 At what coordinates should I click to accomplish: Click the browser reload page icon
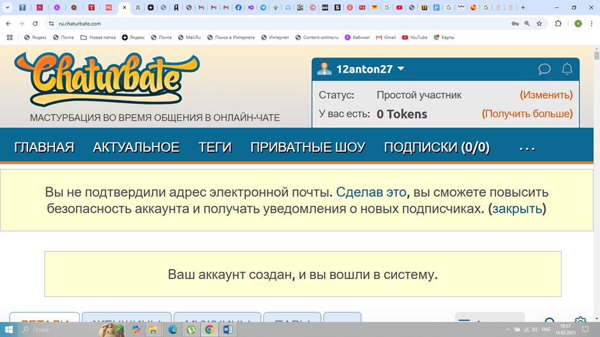[35, 24]
